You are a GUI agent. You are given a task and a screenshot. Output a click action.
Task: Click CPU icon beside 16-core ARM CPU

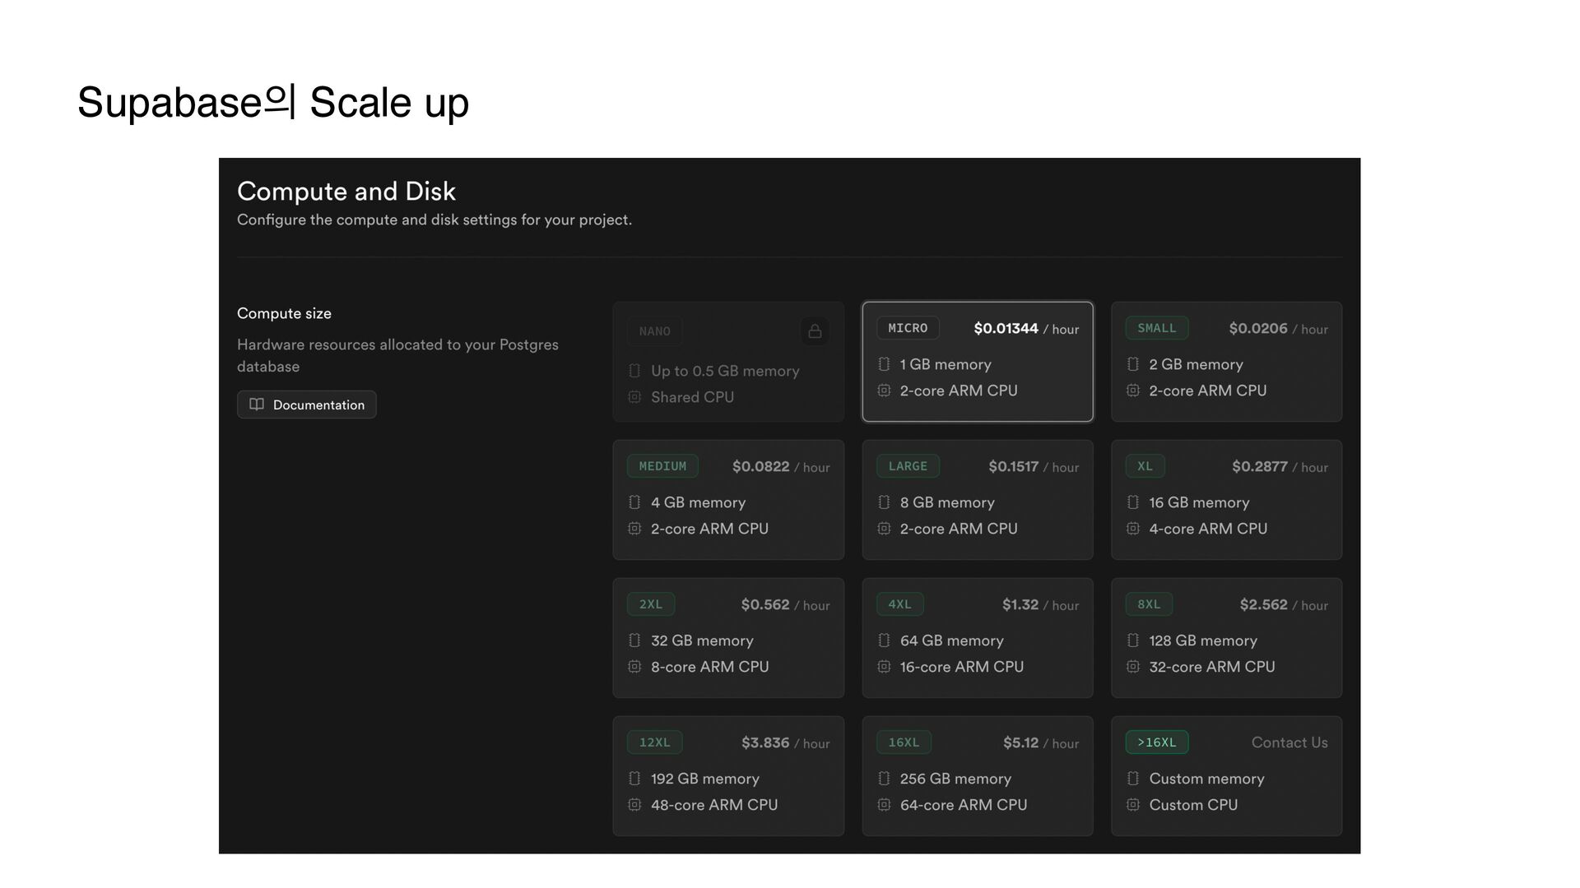(x=884, y=667)
